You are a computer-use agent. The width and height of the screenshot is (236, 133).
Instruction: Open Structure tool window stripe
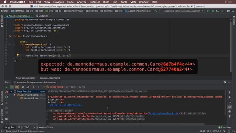[2, 98]
